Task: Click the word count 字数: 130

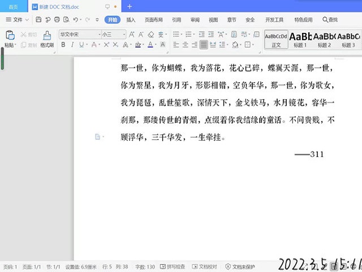Action: tap(145, 267)
